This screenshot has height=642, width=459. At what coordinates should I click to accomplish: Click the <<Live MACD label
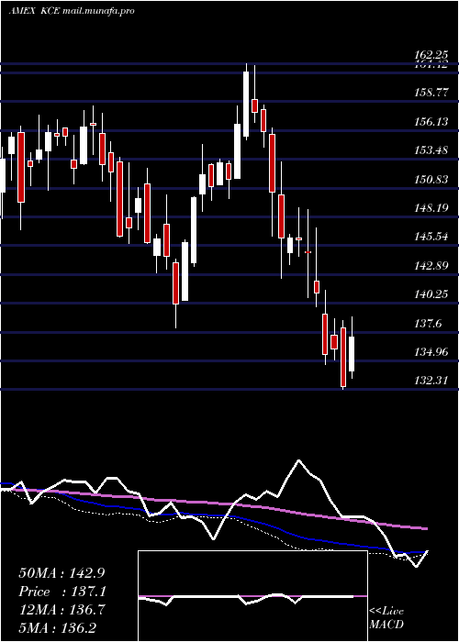pyautogui.click(x=386, y=618)
